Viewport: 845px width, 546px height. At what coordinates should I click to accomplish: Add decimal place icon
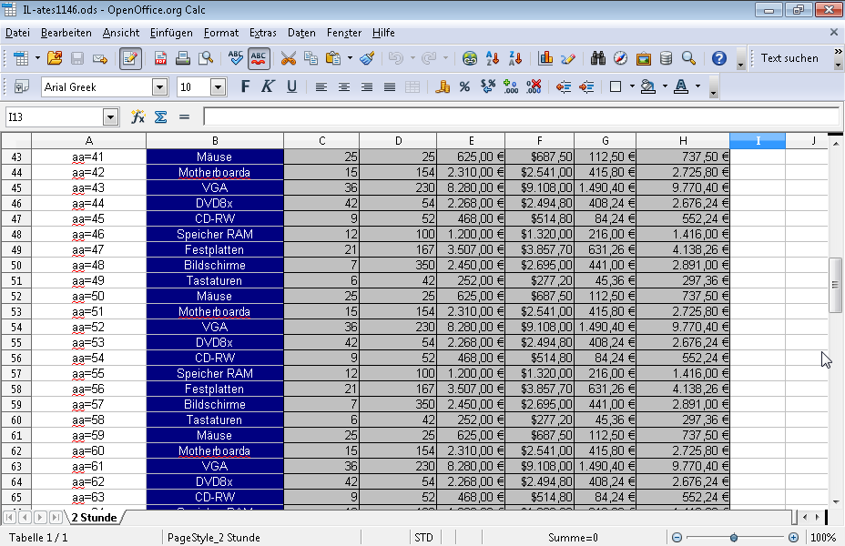(510, 86)
